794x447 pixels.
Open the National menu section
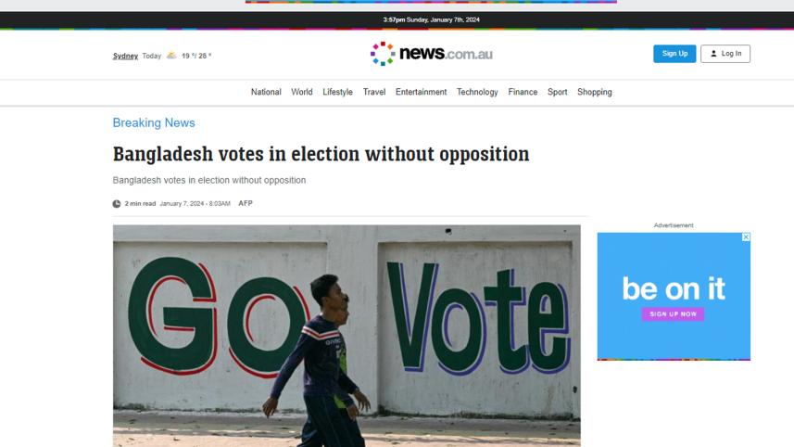tap(266, 92)
